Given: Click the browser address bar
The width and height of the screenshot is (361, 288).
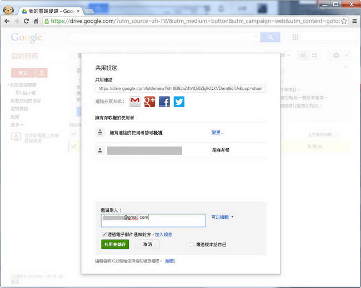Looking at the screenshot, I should point(195,21).
